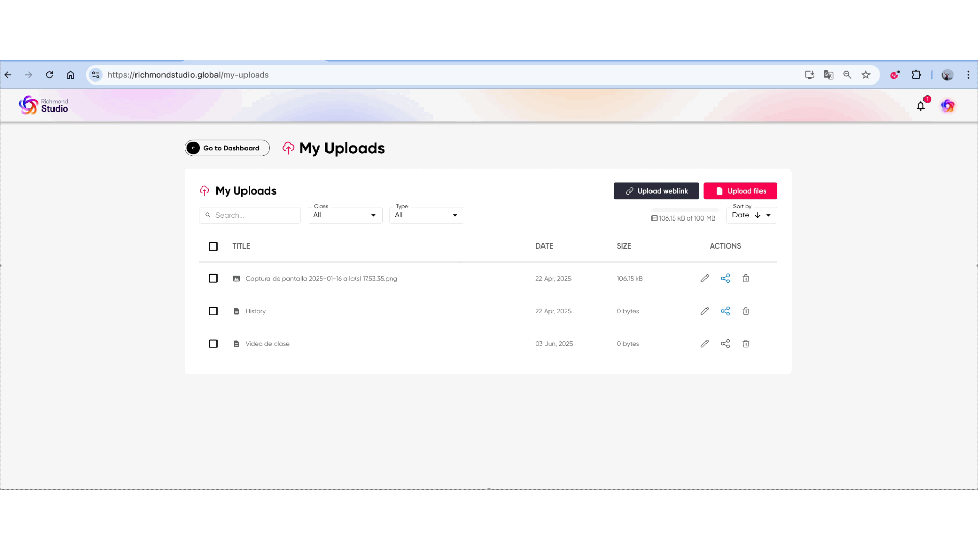Open the Class filter dropdown
Image resolution: width=978 pixels, height=550 pixels.
pyautogui.click(x=345, y=215)
